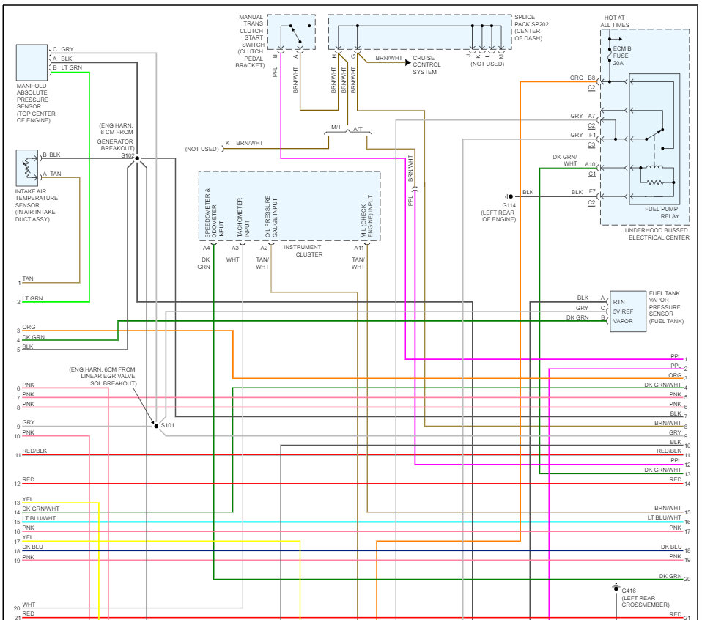Click the 'FUEL TANK VAPOR PRESSURE SENSOR' label
Image resolution: width=702 pixels, height=620 pixels.
click(x=666, y=307)
